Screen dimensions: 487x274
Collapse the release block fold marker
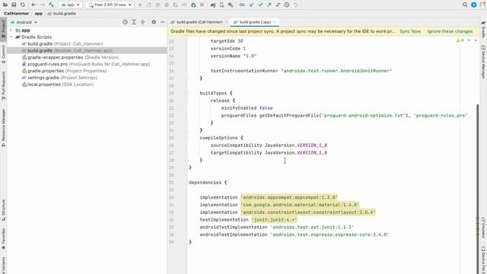187,100
